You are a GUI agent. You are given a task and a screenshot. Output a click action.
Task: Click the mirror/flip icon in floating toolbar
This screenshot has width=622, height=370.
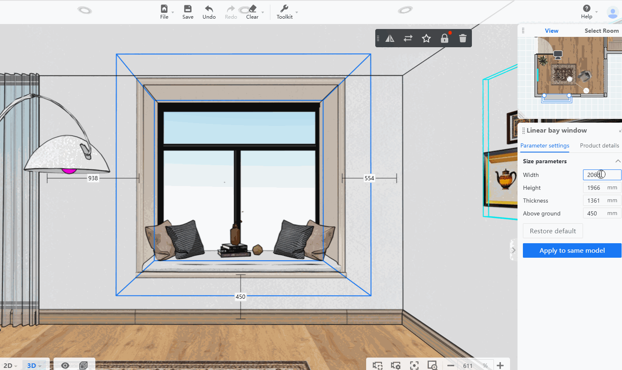[x=390, y=39]
